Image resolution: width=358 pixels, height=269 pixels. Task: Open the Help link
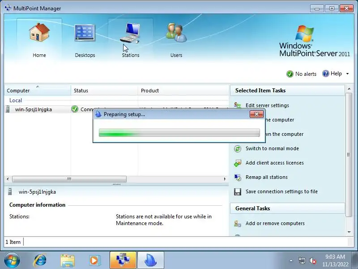tap(336, 74)
